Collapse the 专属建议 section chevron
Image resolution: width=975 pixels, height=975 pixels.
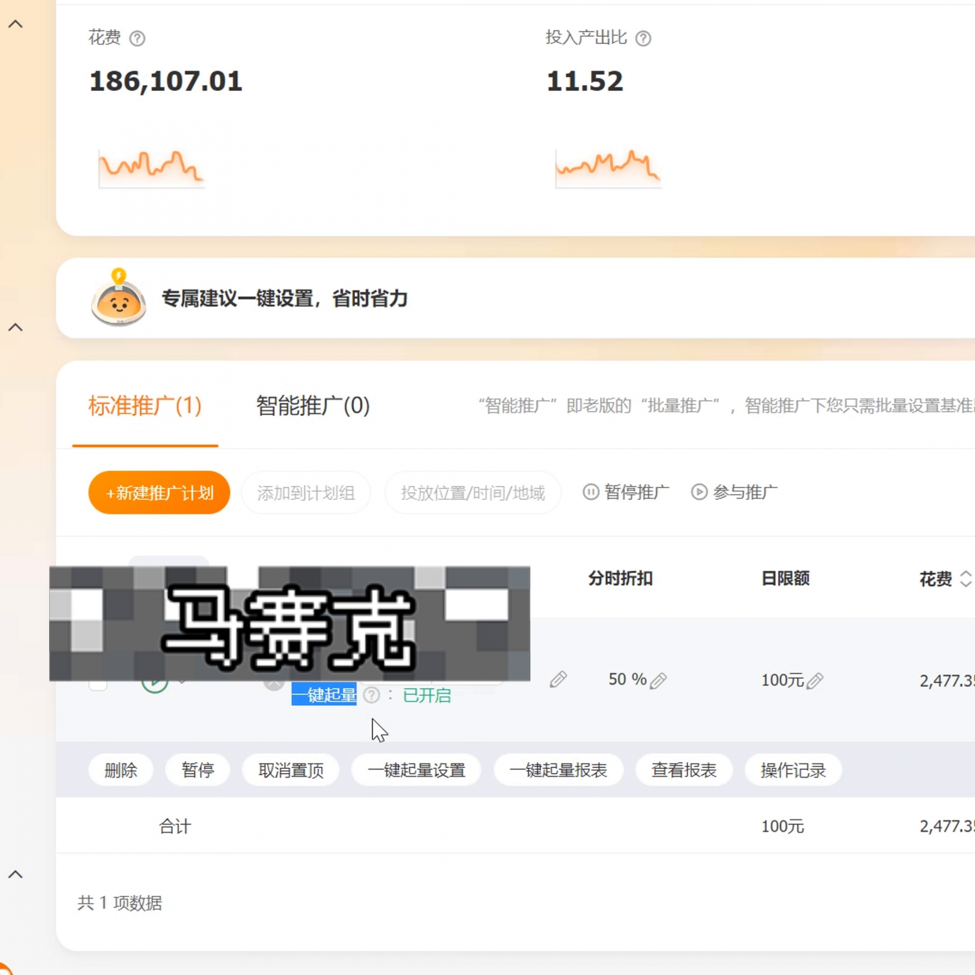point(16,327)
